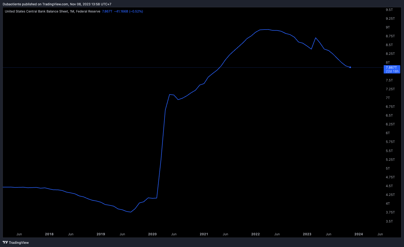Click the 6.75T price axis label

pos(390,107)
